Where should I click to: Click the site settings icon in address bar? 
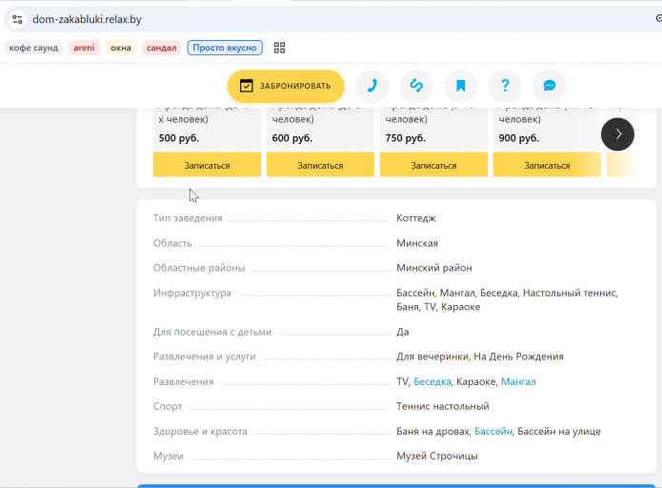pyautogui.click(x=17, y=19)
